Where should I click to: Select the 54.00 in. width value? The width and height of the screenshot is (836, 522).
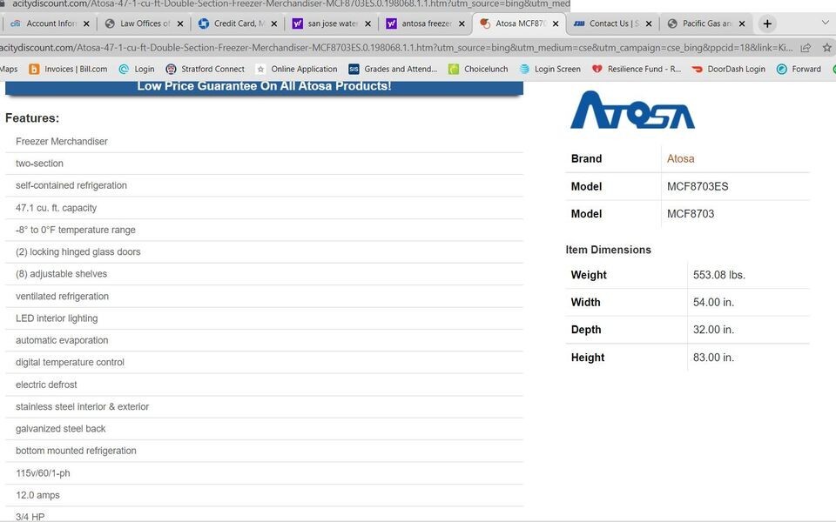pyautogui.click(x=713, y=303)
